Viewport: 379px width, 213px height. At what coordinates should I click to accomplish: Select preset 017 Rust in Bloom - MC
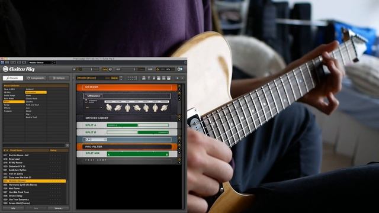tap(34, 155)
